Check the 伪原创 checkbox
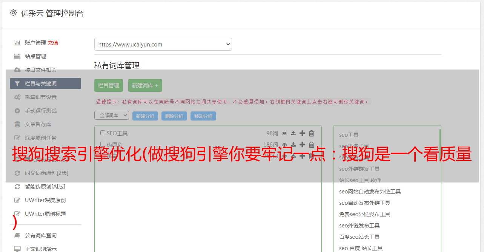484x252 pixels. coord(103,144)
